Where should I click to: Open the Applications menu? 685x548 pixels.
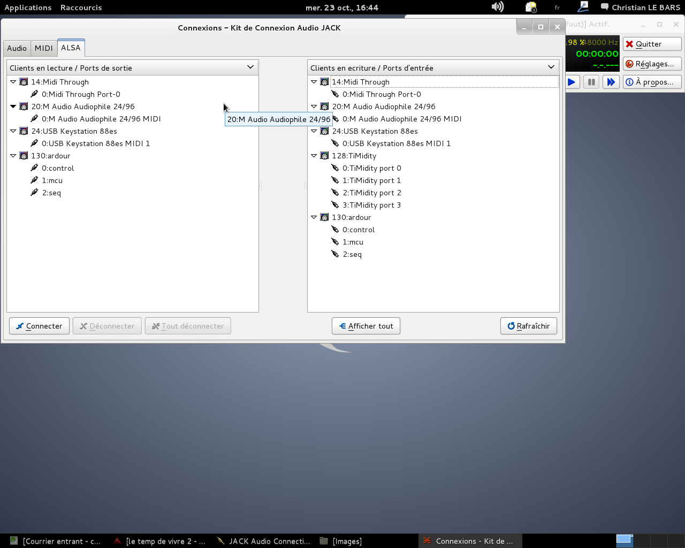click(28, 7)
